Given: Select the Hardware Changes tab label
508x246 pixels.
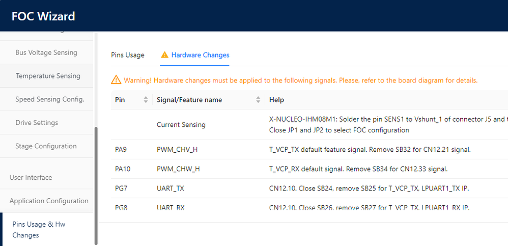Looking at the screenshot, I should (200, 55).
